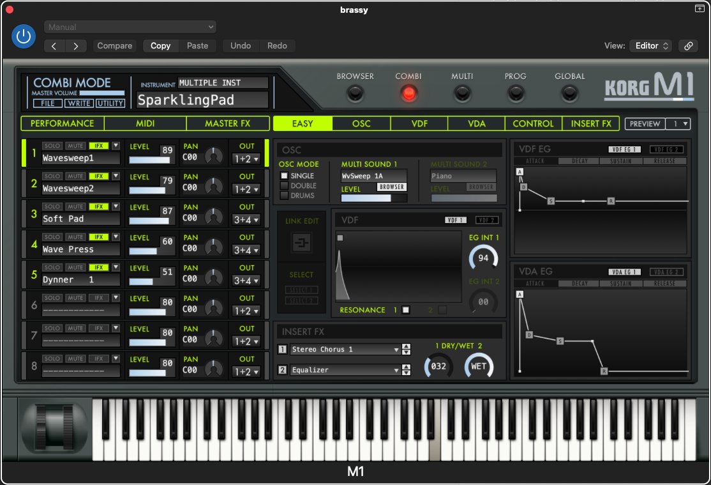
Task: Select the COMBI mode red button
Action: (408, 93)
